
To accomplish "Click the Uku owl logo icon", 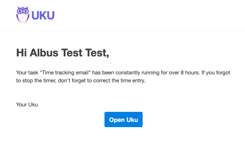I will click(x=23, y=14).
